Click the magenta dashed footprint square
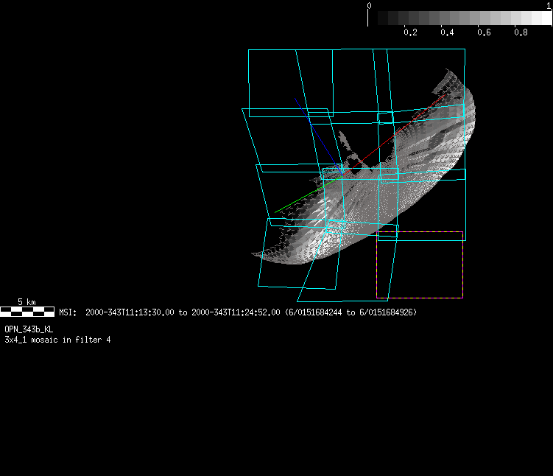This screenshot has height=476, width=553. tap(420, 265)
